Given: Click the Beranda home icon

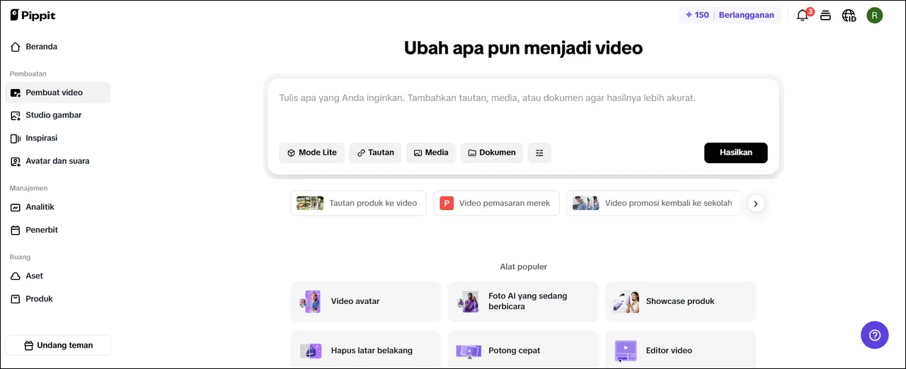Looking at the screenshot, I should click(x=16, y=47).
